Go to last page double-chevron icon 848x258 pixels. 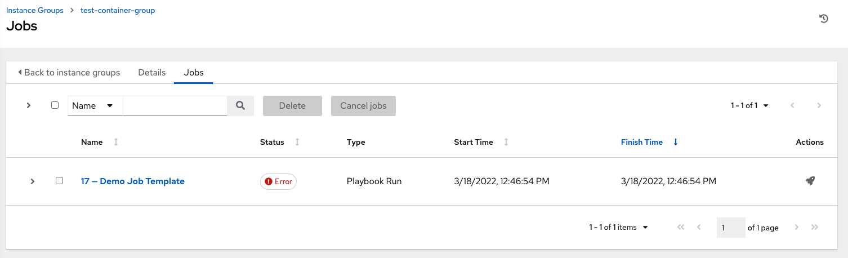click(x=814, y=228)
